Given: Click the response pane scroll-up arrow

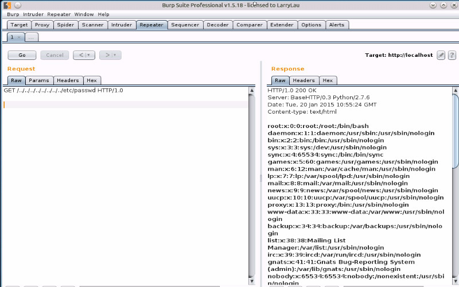Looking at the screenshot, I should coord(456,90).
